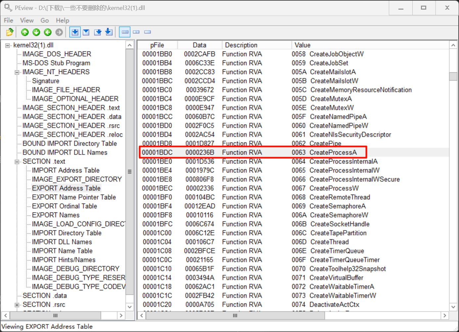The image size is (459, 332).
Task: Click the Description column header
Action: click(241, 45)
